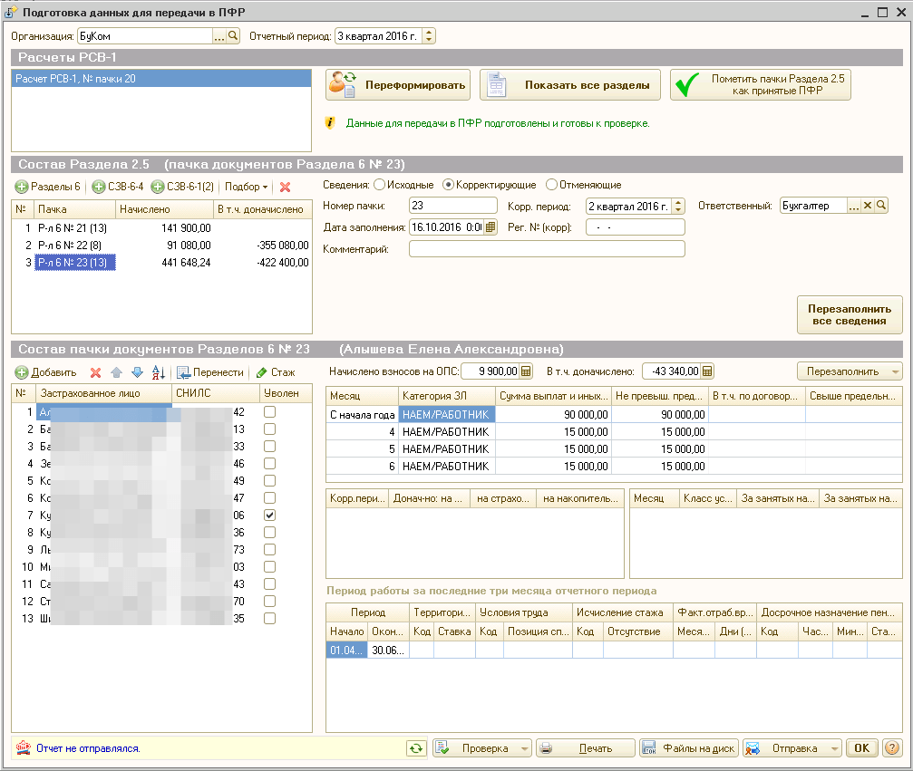Open the help question mark icon
The height and width of the screenshot is (771, 913).
click(892, 748)
